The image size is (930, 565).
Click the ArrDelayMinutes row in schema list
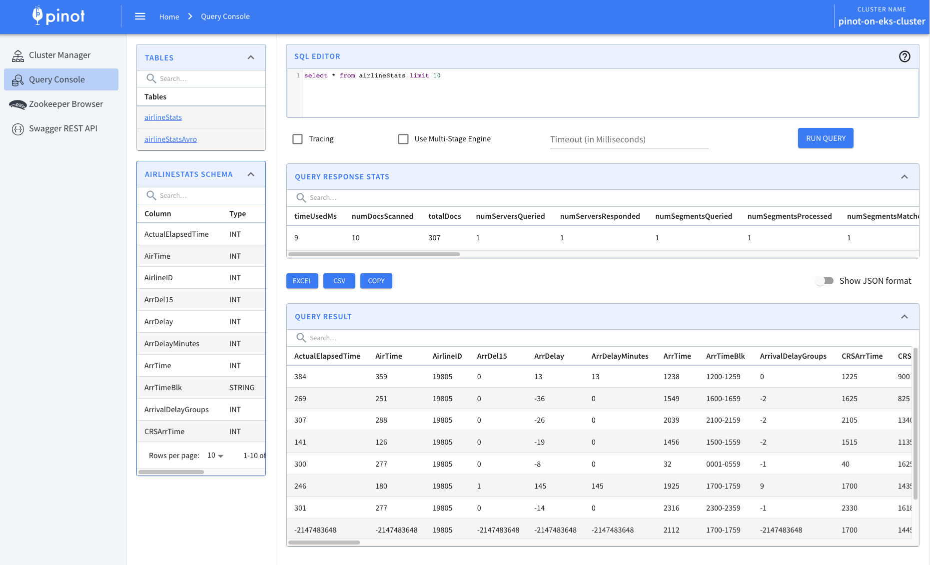pos(201,344)
